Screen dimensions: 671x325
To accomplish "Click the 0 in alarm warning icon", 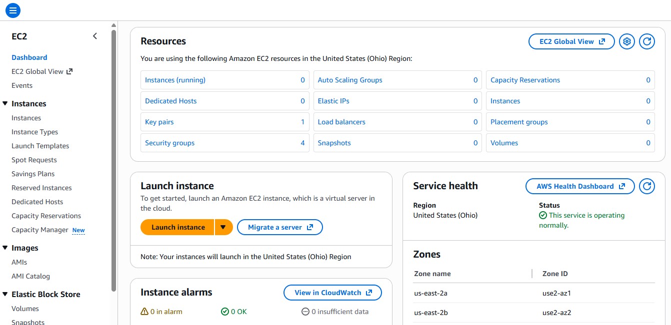I will pos(144,311).
